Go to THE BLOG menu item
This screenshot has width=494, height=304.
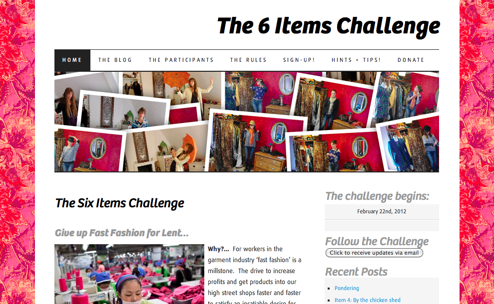(115, 60)
